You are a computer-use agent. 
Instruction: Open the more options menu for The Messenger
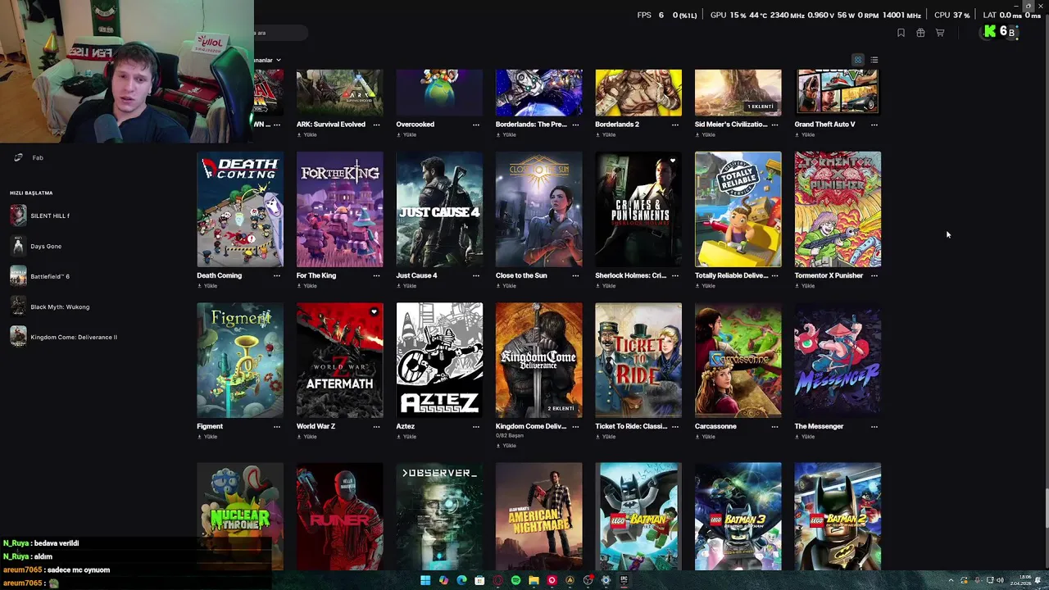[874, 426]
